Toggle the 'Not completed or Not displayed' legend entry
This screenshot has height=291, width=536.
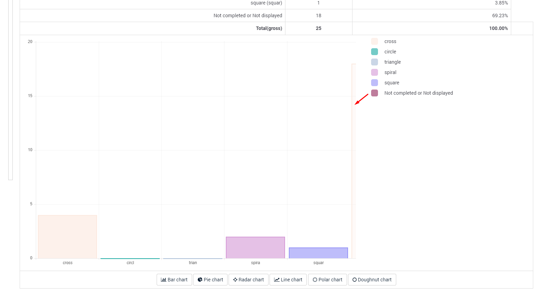pyautogui.click(x=418, y=93)
